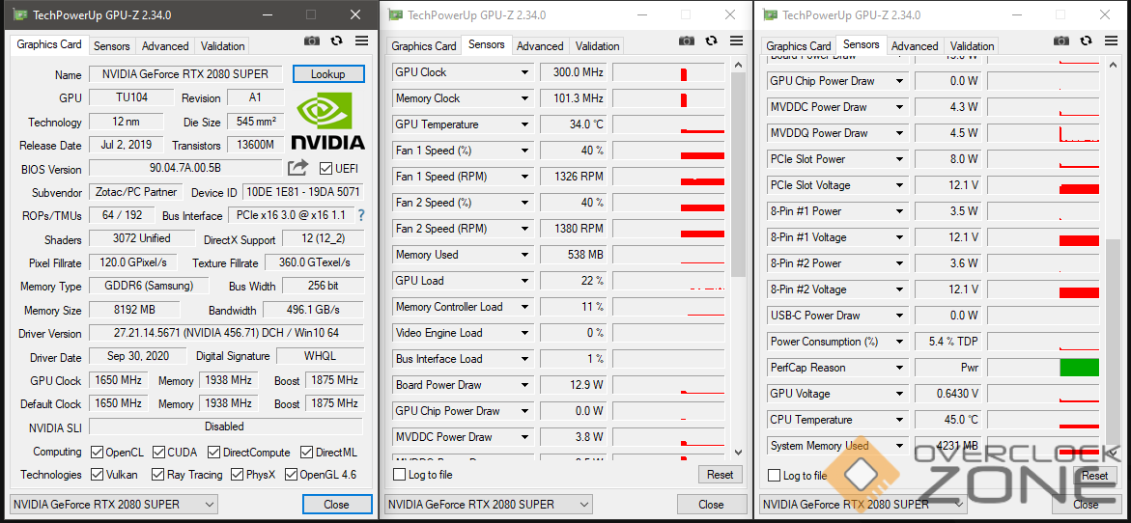1131x523 pixels.
Task: Open the GPU Temperature sensor dropdown
Action: tap(524, 124)
